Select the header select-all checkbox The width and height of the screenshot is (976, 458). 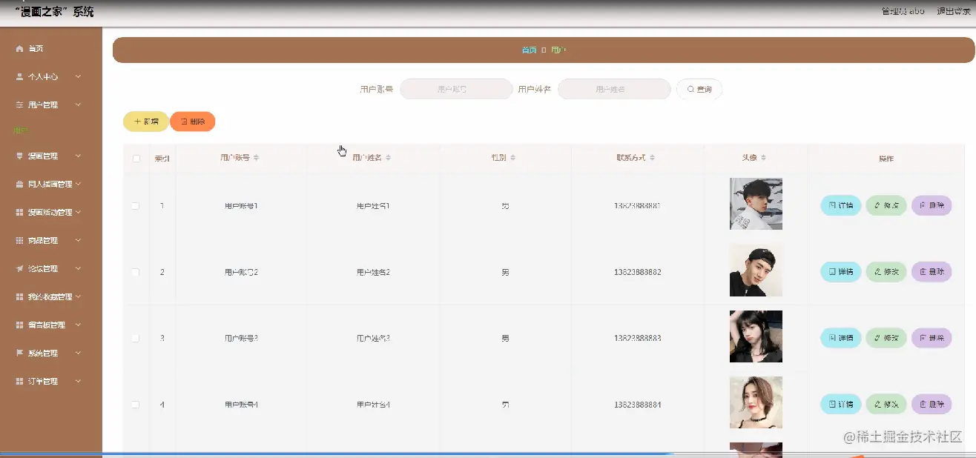(x=136, y=159)
